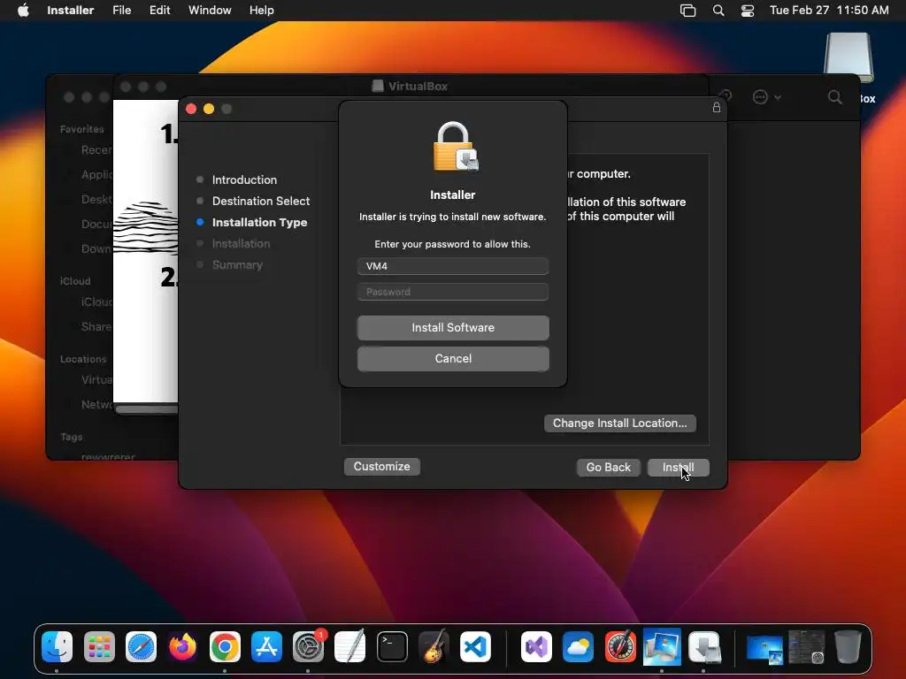Screen dimensions: 906x679
Task: Select the Destination Select step
Action: pos(261,201)
